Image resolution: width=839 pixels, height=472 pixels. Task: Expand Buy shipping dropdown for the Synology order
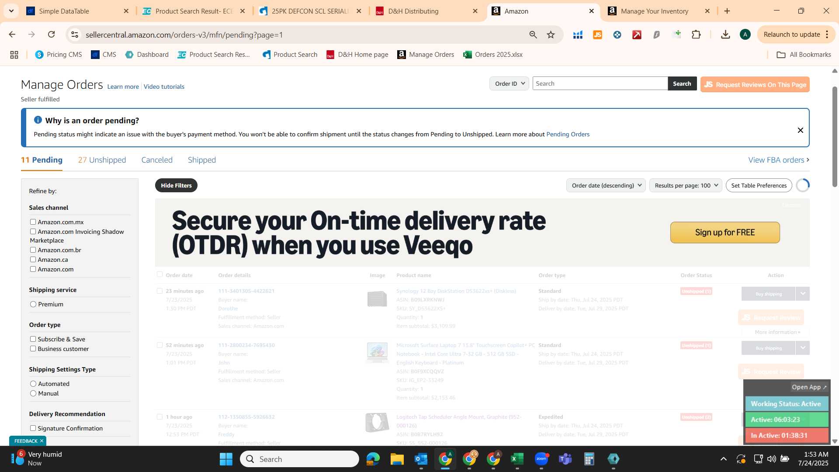[x=803, y=294]
